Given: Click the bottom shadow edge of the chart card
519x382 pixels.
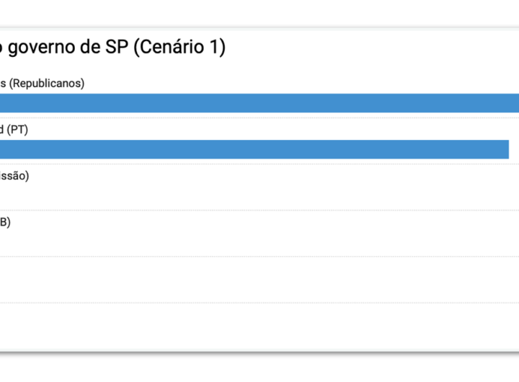Looking at the screenshot, I should (x=259, y=352).
